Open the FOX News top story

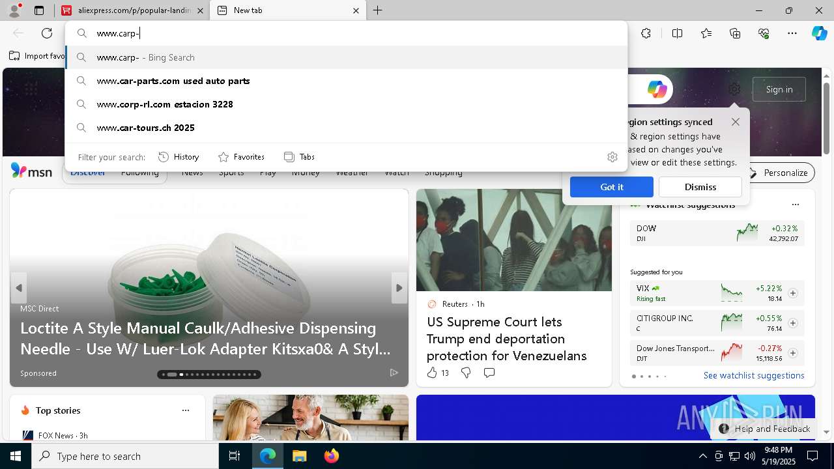pos(55,435)
